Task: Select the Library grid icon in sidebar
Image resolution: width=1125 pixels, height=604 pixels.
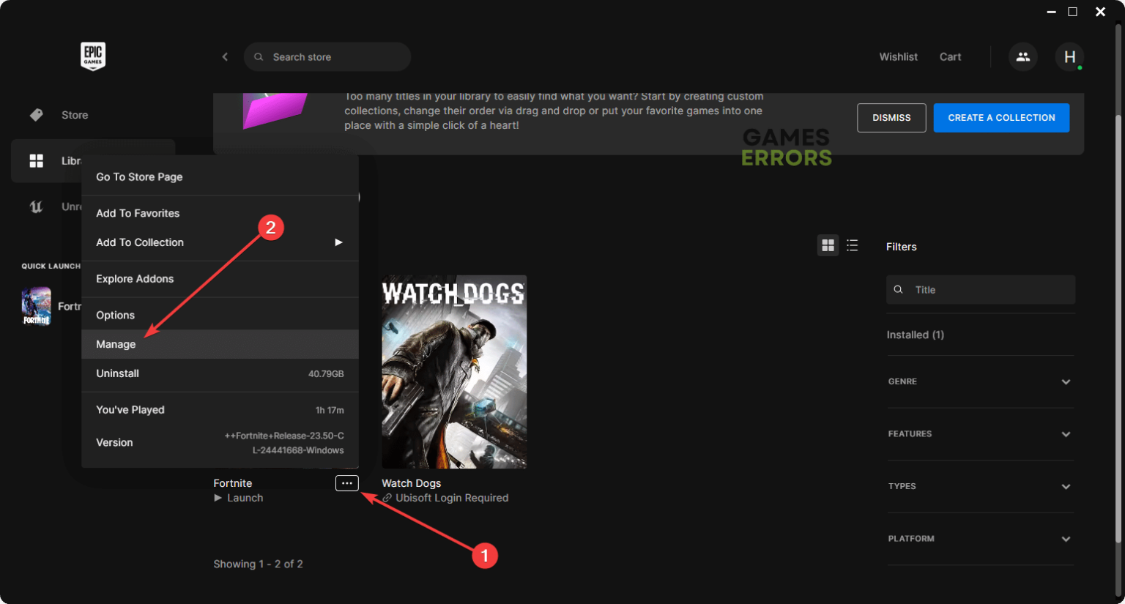Action: pyautogui.click(x=36, y=160)
